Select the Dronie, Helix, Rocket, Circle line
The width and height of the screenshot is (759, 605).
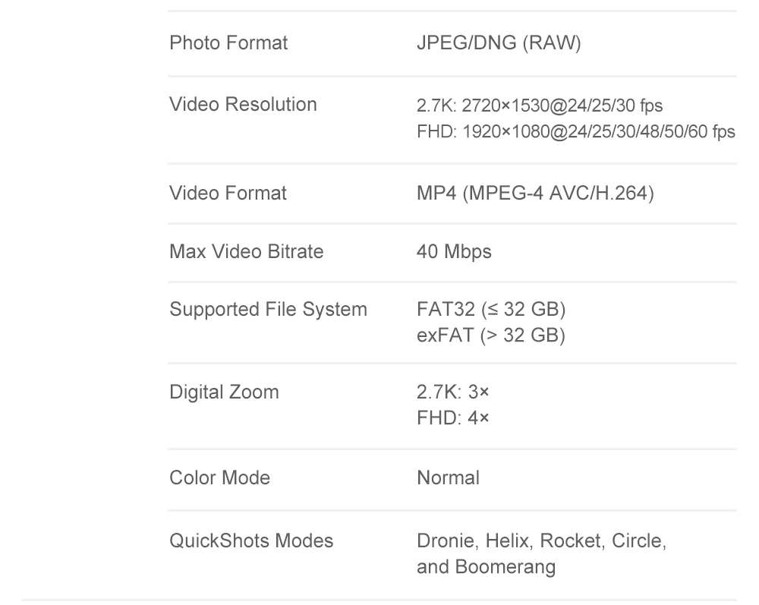click(x=541, y=540)
